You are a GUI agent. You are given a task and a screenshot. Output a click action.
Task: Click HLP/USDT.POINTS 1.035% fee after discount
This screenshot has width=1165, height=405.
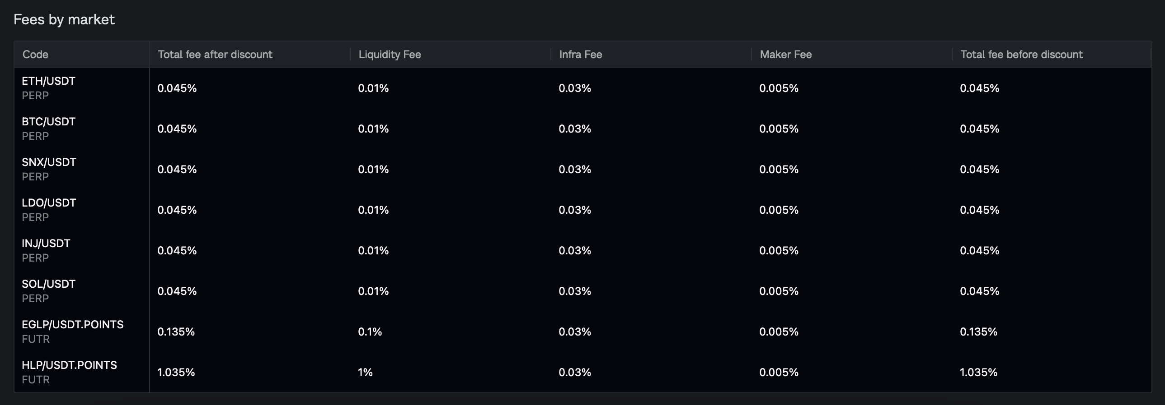176,373
